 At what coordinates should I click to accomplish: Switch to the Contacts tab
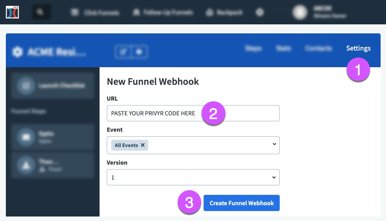point(318,48)
